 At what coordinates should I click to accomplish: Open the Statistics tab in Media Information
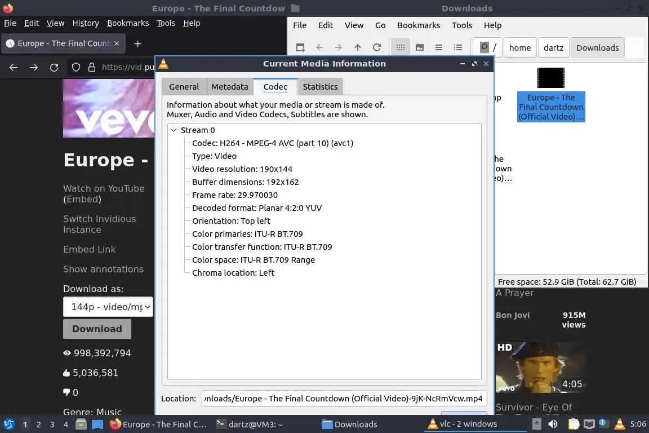[x=320, y=87]
